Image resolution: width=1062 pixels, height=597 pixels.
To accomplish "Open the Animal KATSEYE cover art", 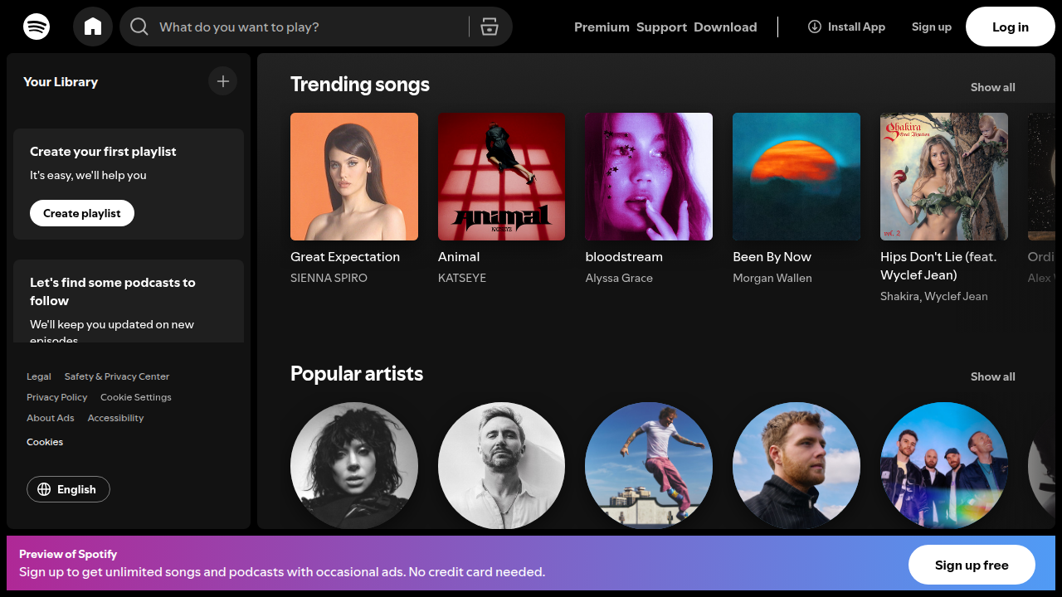I will 502,177.
